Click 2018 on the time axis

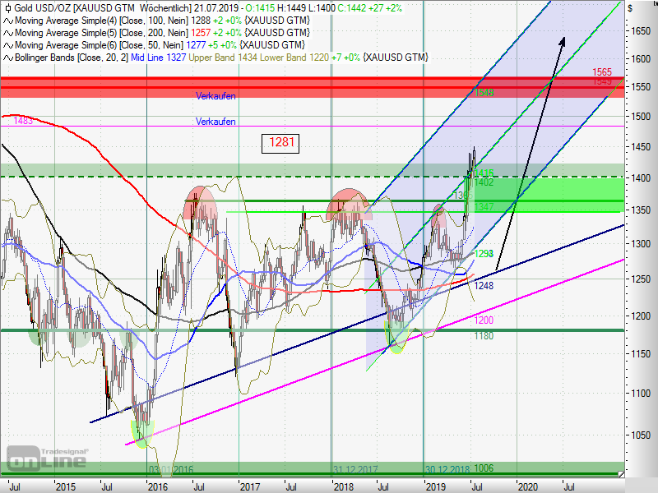[x=343, y=487]
